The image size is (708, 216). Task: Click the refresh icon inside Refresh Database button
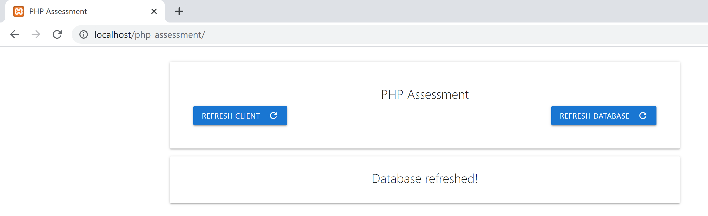tap(643, 115)
